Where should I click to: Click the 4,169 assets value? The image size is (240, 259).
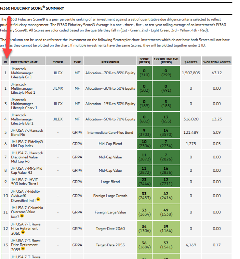tap(191, 245)
